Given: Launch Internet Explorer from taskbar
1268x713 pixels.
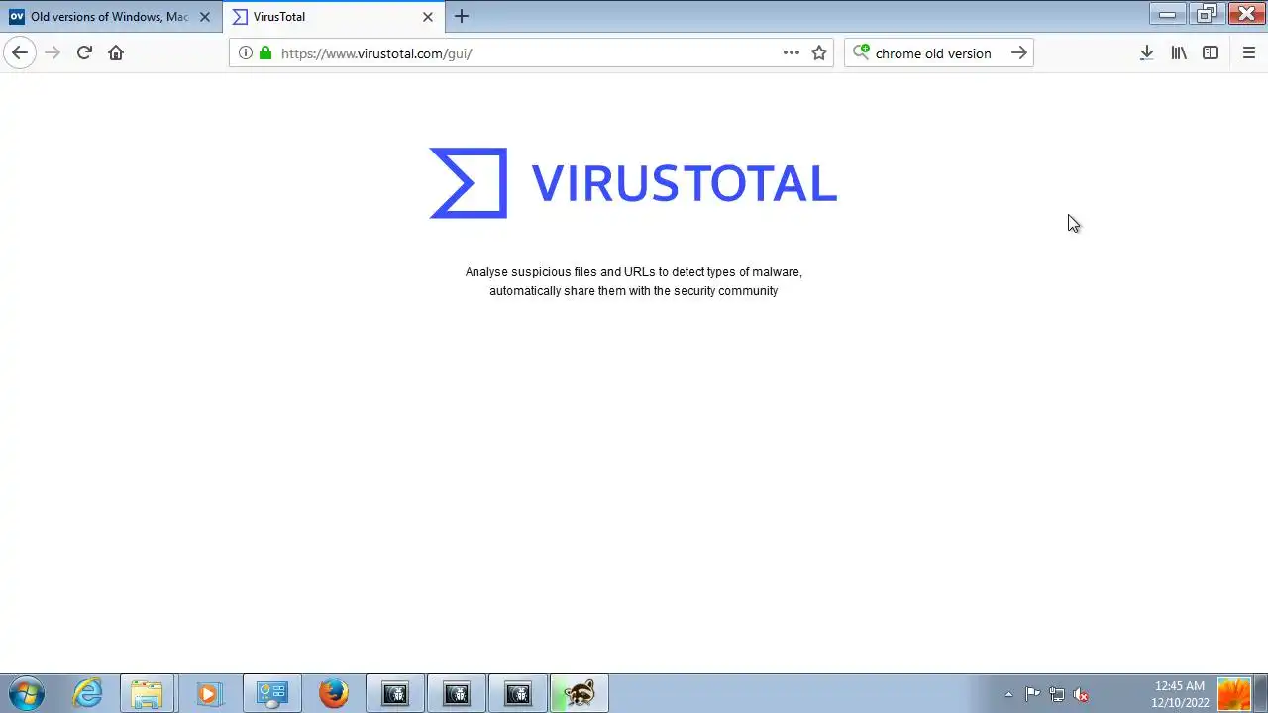Looking at the screenshot, I should (x=88, y=693).
